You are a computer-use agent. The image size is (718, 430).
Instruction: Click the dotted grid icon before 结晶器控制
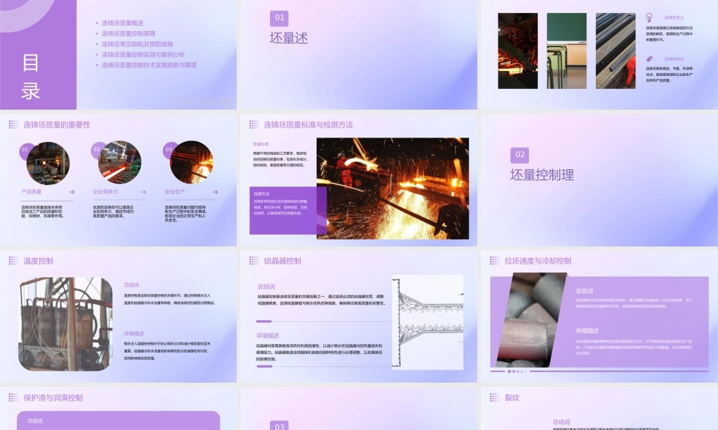[253, 260]
